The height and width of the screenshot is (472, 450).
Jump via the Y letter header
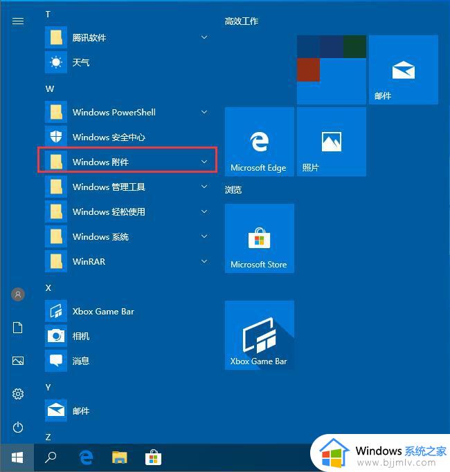[x=48, y=387]
